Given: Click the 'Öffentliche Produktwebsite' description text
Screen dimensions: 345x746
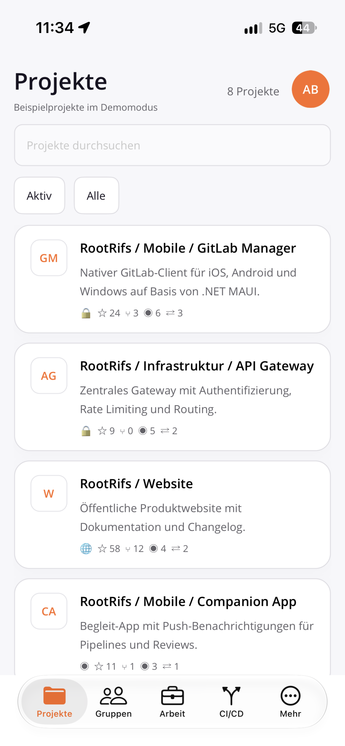Looking at the screenshot, I should (x=163, y=518).
